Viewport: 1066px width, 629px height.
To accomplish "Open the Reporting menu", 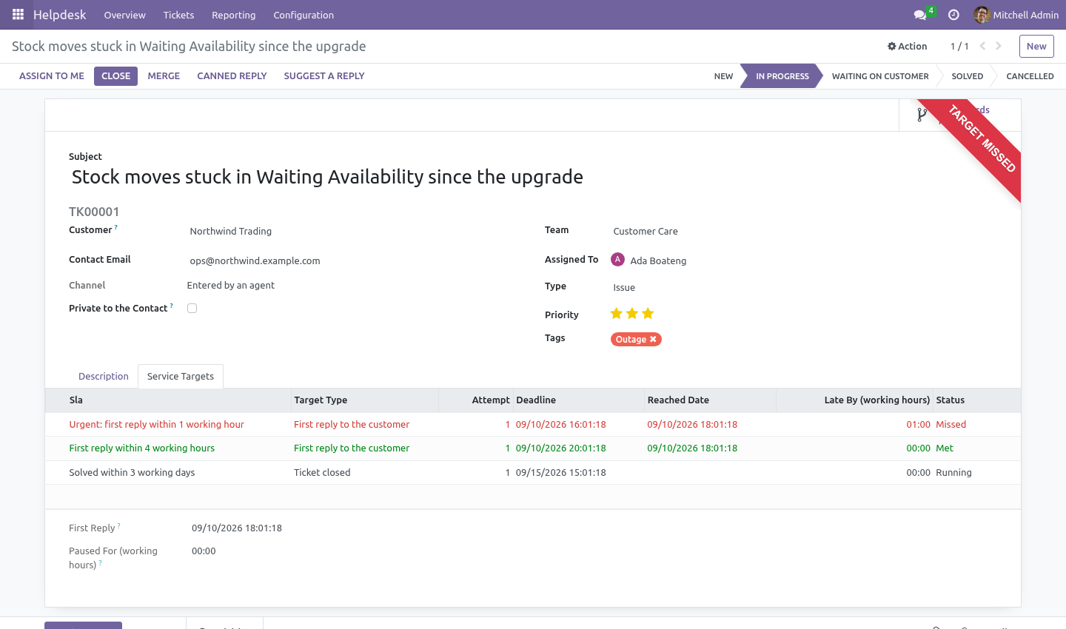I will tap(233, 15).
